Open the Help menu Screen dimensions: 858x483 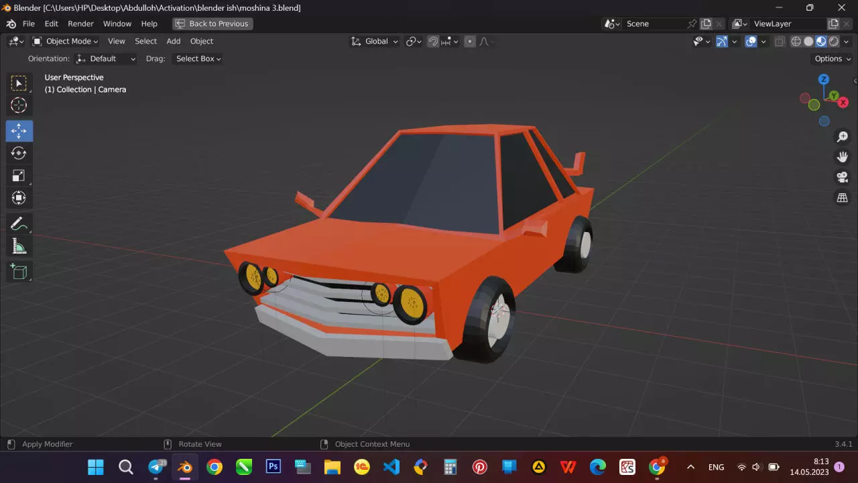pyautogui.click(x=149, y=23)
